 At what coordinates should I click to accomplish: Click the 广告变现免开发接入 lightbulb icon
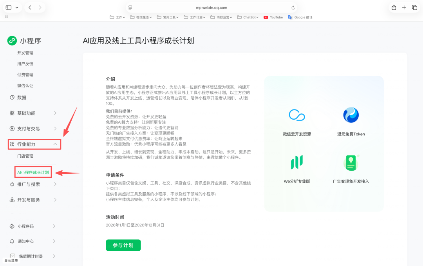click(x=351, y=162)
